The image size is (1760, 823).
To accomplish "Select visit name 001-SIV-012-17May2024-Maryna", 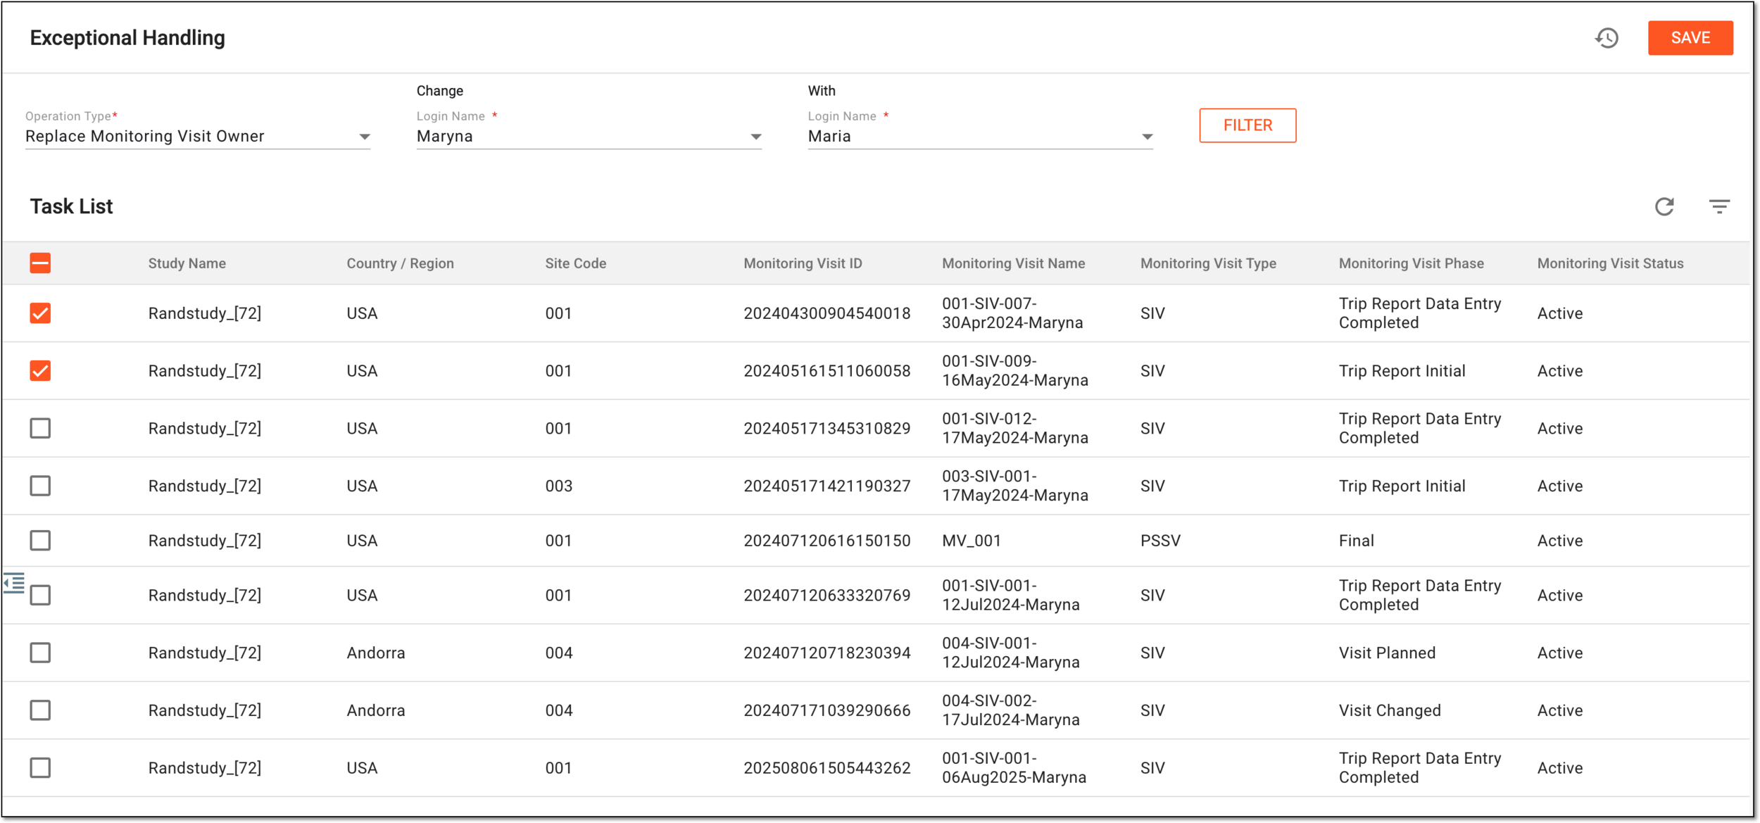I will (x=1014, y=428).
